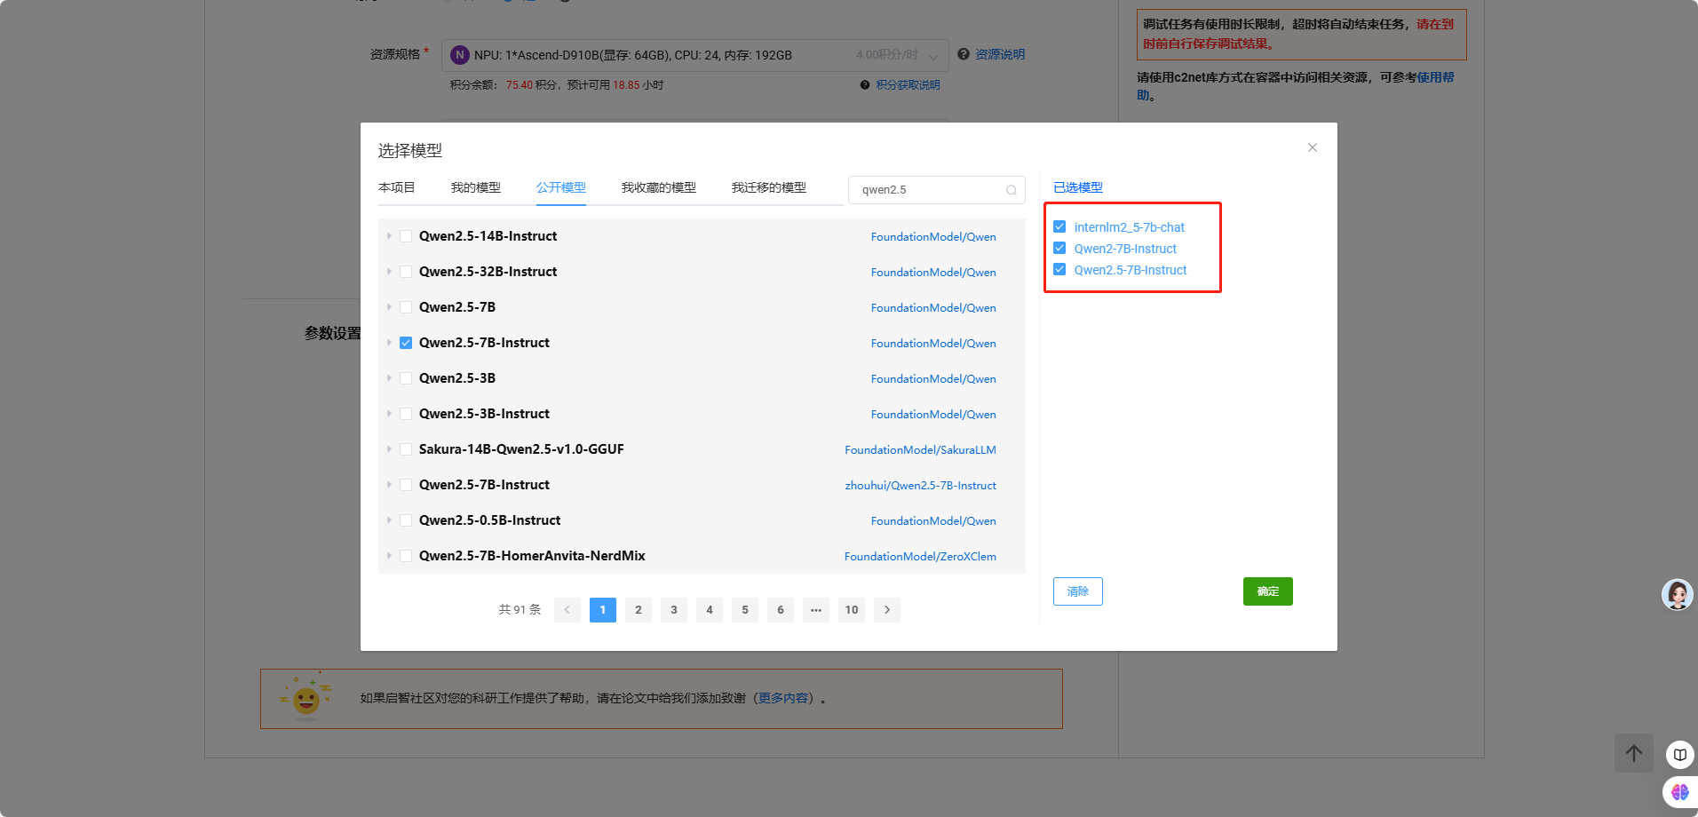This screenshot has height=817, width=1698.
Task: Switch to the 我迁移的模型 tab
Action: (x=769, y=187)
